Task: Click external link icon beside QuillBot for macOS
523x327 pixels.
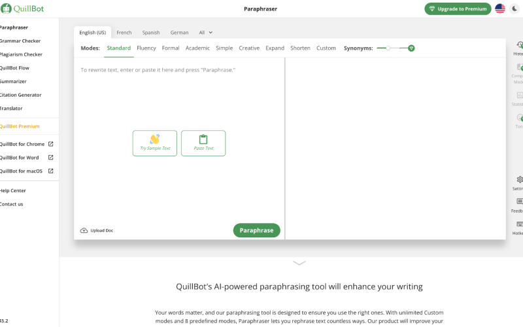Action: 51,171
